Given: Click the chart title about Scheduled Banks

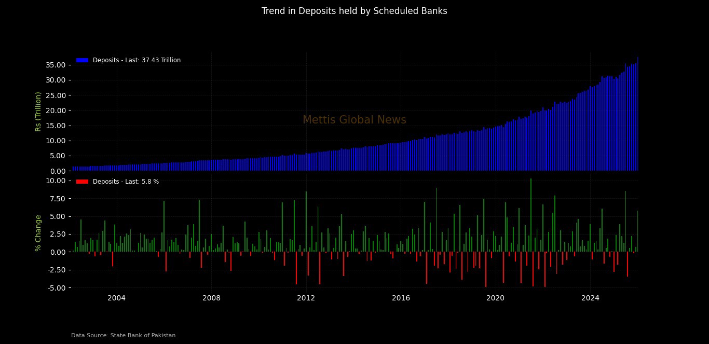Looking at the screenshot, I should (x=354, y=11).
